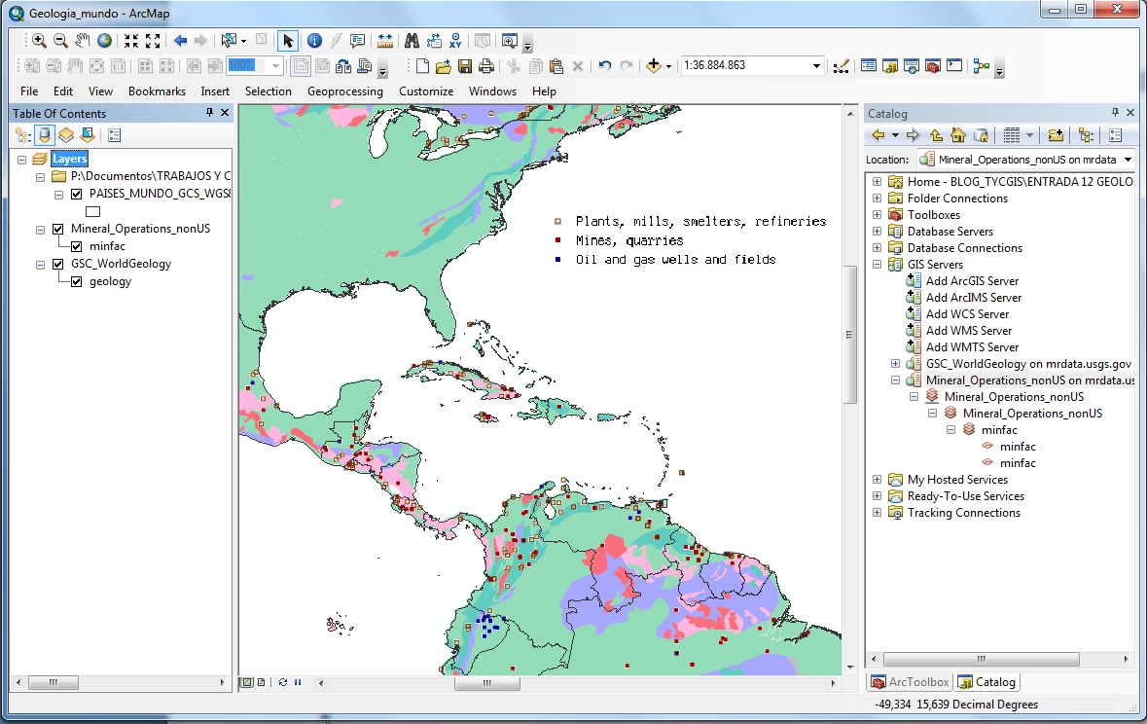
Task: Expand the Toolboxes node in Catalog
Action: (x=877, y=214)
